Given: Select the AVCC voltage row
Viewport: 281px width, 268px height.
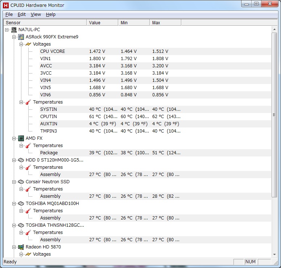Looking at the screenshot, I should pos(155,66).
